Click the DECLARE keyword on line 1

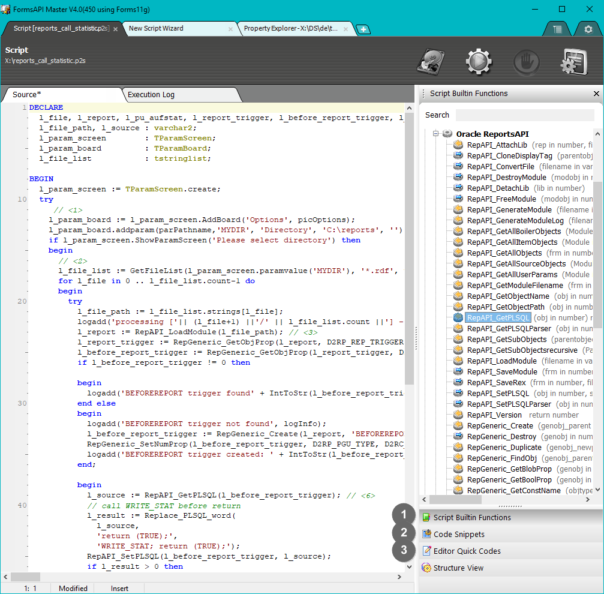pyautogui.click(x=46, y=107)
